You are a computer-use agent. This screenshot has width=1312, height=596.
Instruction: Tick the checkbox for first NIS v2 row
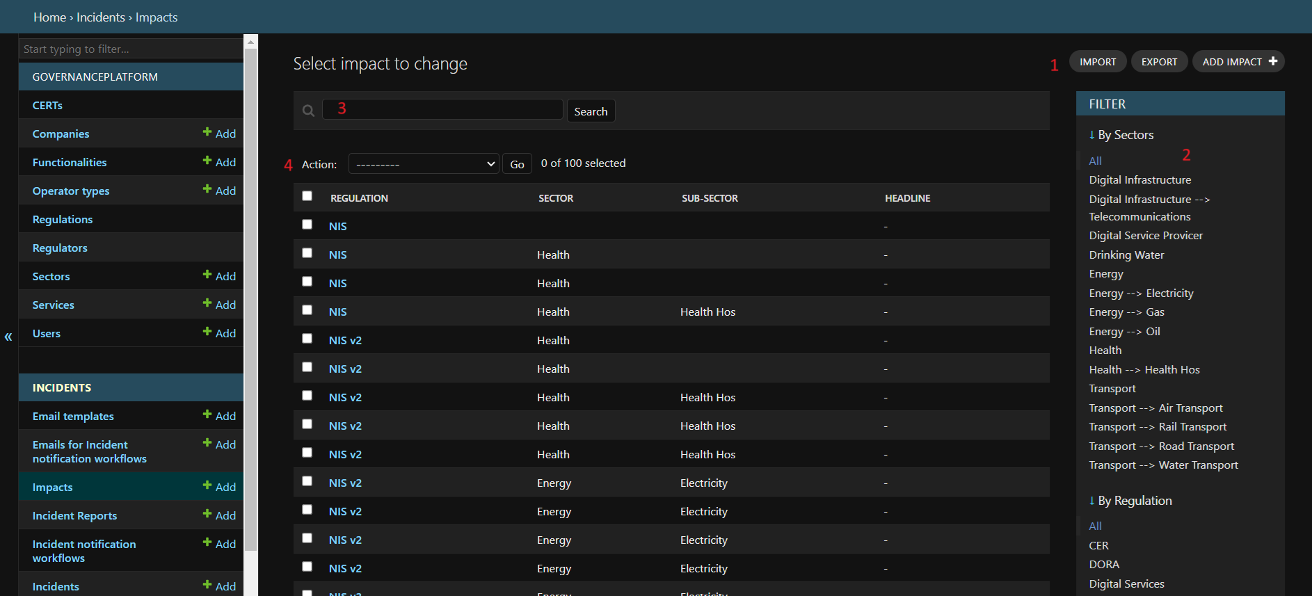pos(307,339)
